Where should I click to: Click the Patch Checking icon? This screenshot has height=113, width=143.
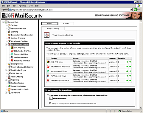[x=9, y=77]
